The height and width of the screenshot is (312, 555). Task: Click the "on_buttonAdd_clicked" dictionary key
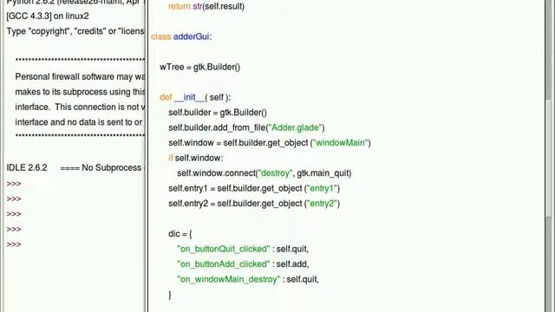click(224, 264)
